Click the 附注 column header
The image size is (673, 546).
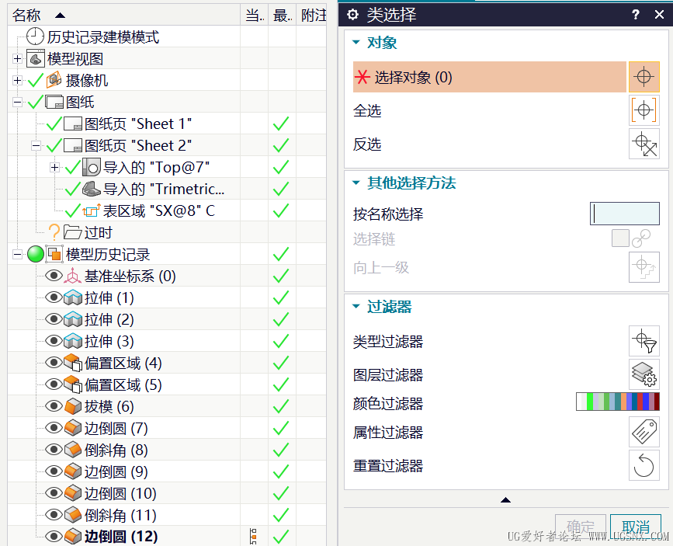coord(311,15)
